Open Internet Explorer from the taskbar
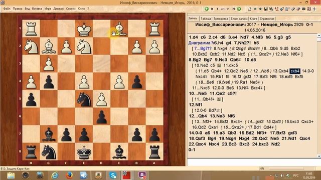The height and width of the screenshot is (180, 321). click(55, 175)
